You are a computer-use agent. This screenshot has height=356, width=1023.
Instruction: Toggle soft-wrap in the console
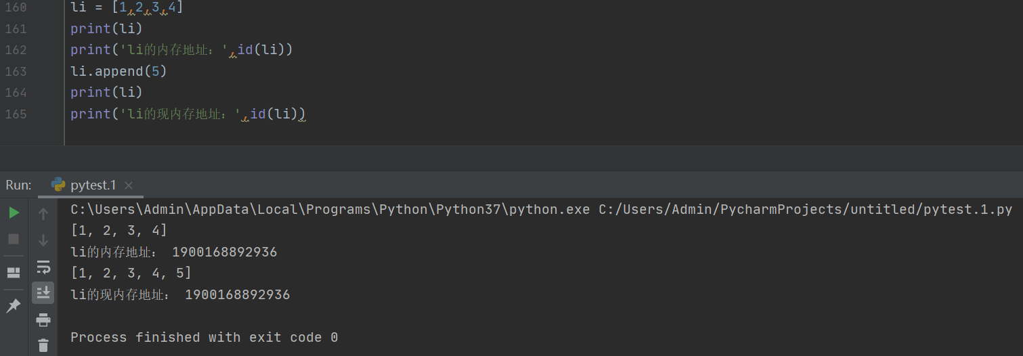[x=43, y=266]
